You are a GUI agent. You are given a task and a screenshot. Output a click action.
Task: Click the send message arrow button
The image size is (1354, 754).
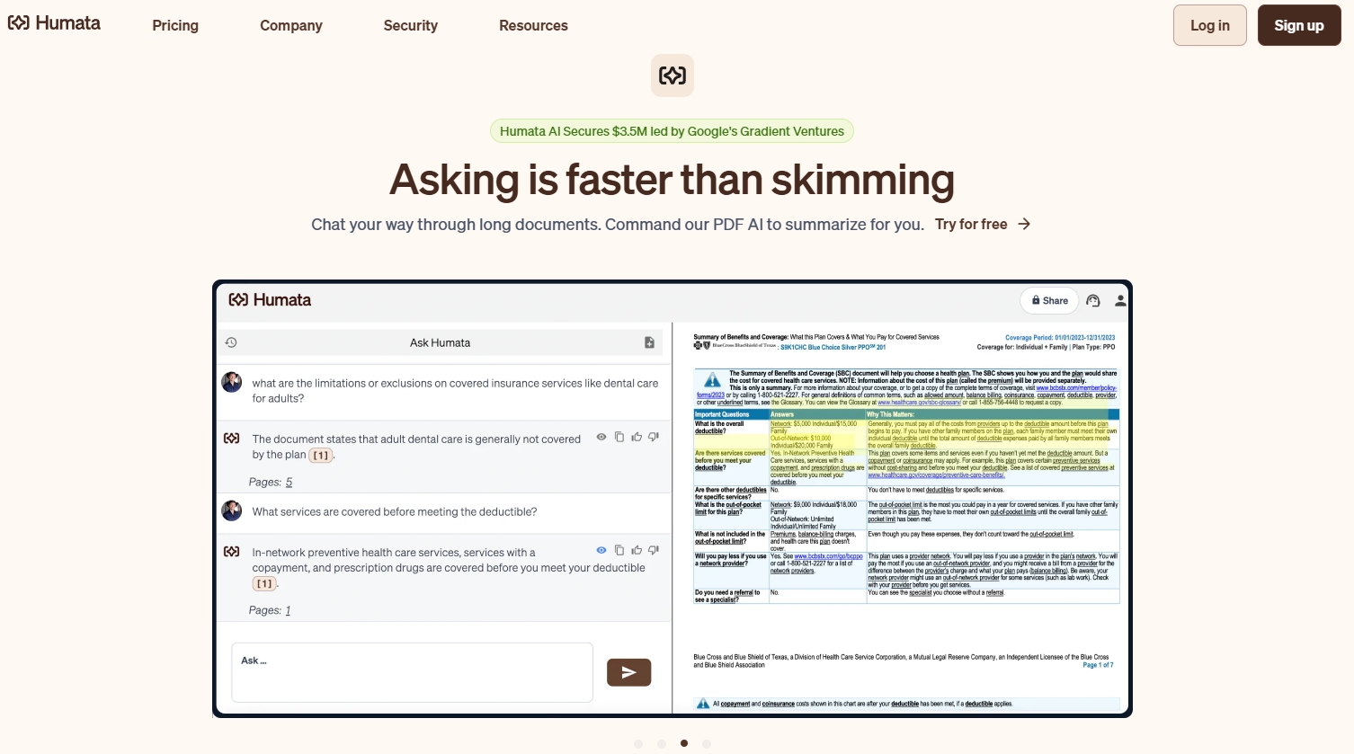tap(628, 672)
